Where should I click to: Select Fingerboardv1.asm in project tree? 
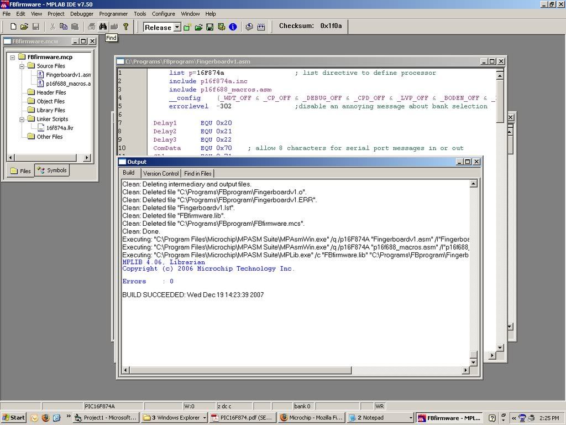pyautogui.click(x=64, y=75)
